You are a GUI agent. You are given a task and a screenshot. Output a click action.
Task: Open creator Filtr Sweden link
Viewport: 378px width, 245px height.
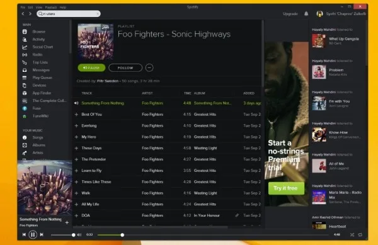coord(108,81)
